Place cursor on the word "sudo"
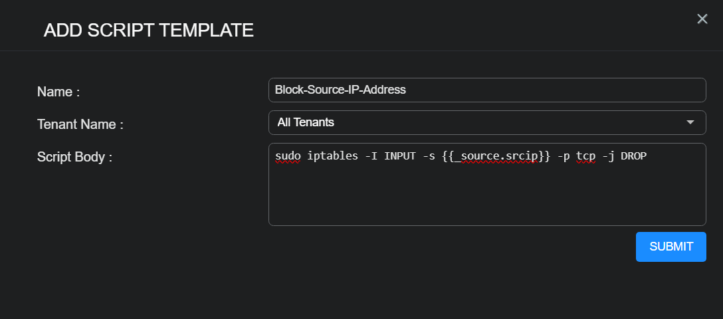 (x=288, y=156)
